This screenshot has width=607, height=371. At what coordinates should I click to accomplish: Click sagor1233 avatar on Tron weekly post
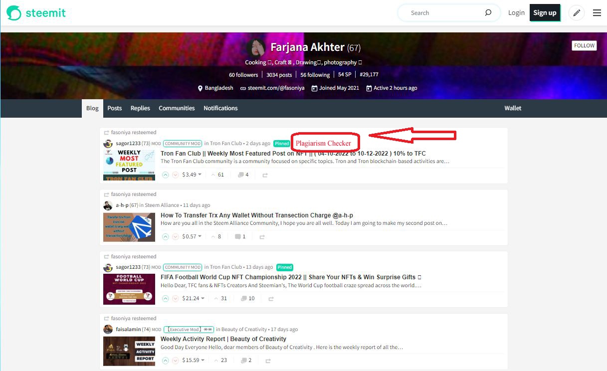pyautogui.click(x=108, y=144)
